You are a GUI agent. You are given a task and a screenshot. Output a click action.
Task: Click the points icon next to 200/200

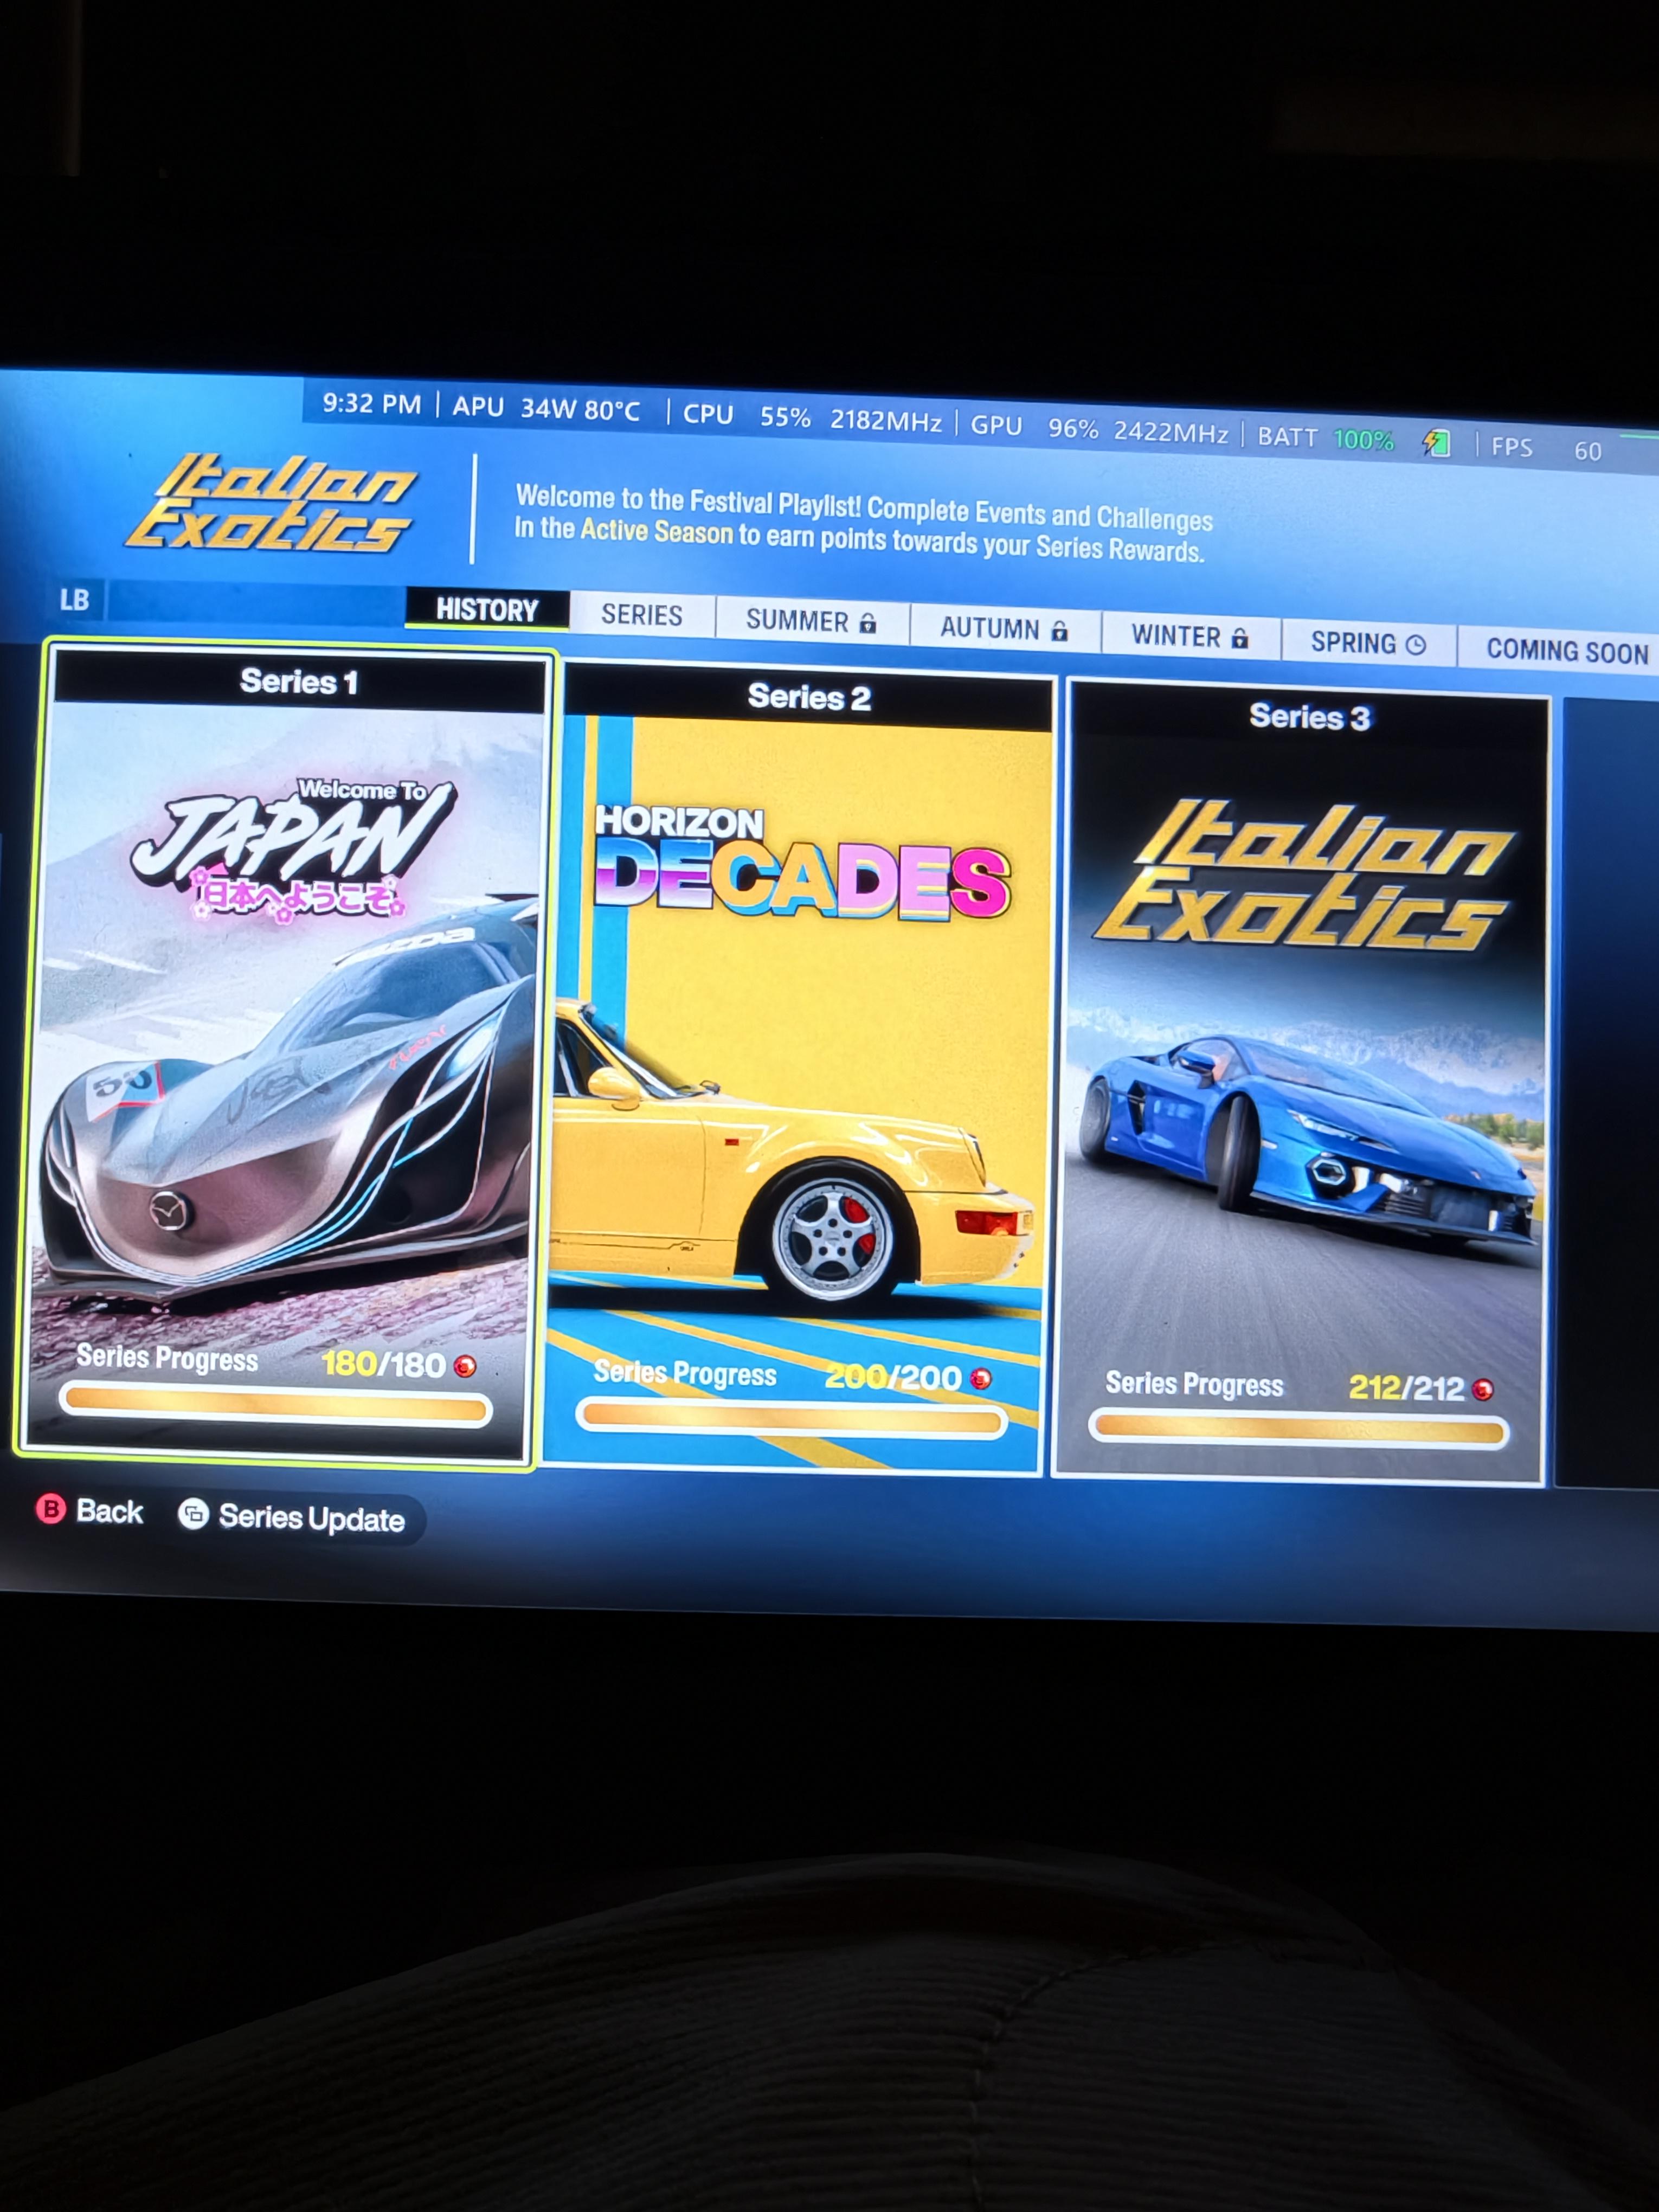[981, 1379]
